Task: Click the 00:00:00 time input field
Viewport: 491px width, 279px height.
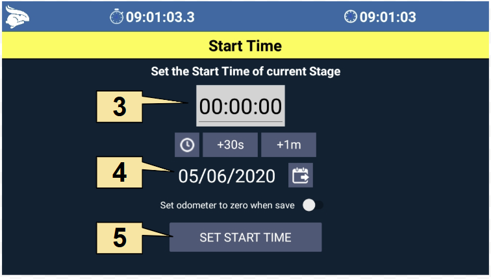Action: click(240, 106)
